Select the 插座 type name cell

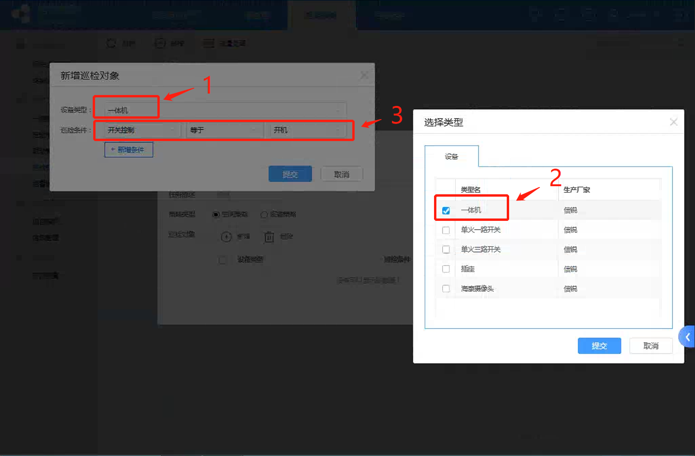pos(468,269)
